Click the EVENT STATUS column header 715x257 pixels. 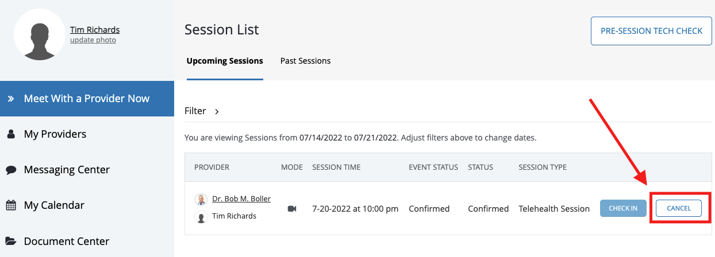433,168
